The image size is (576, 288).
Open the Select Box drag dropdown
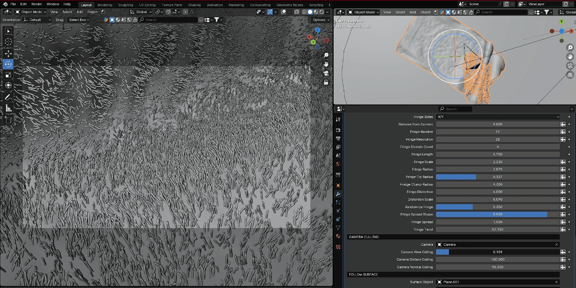coord(79,20)
